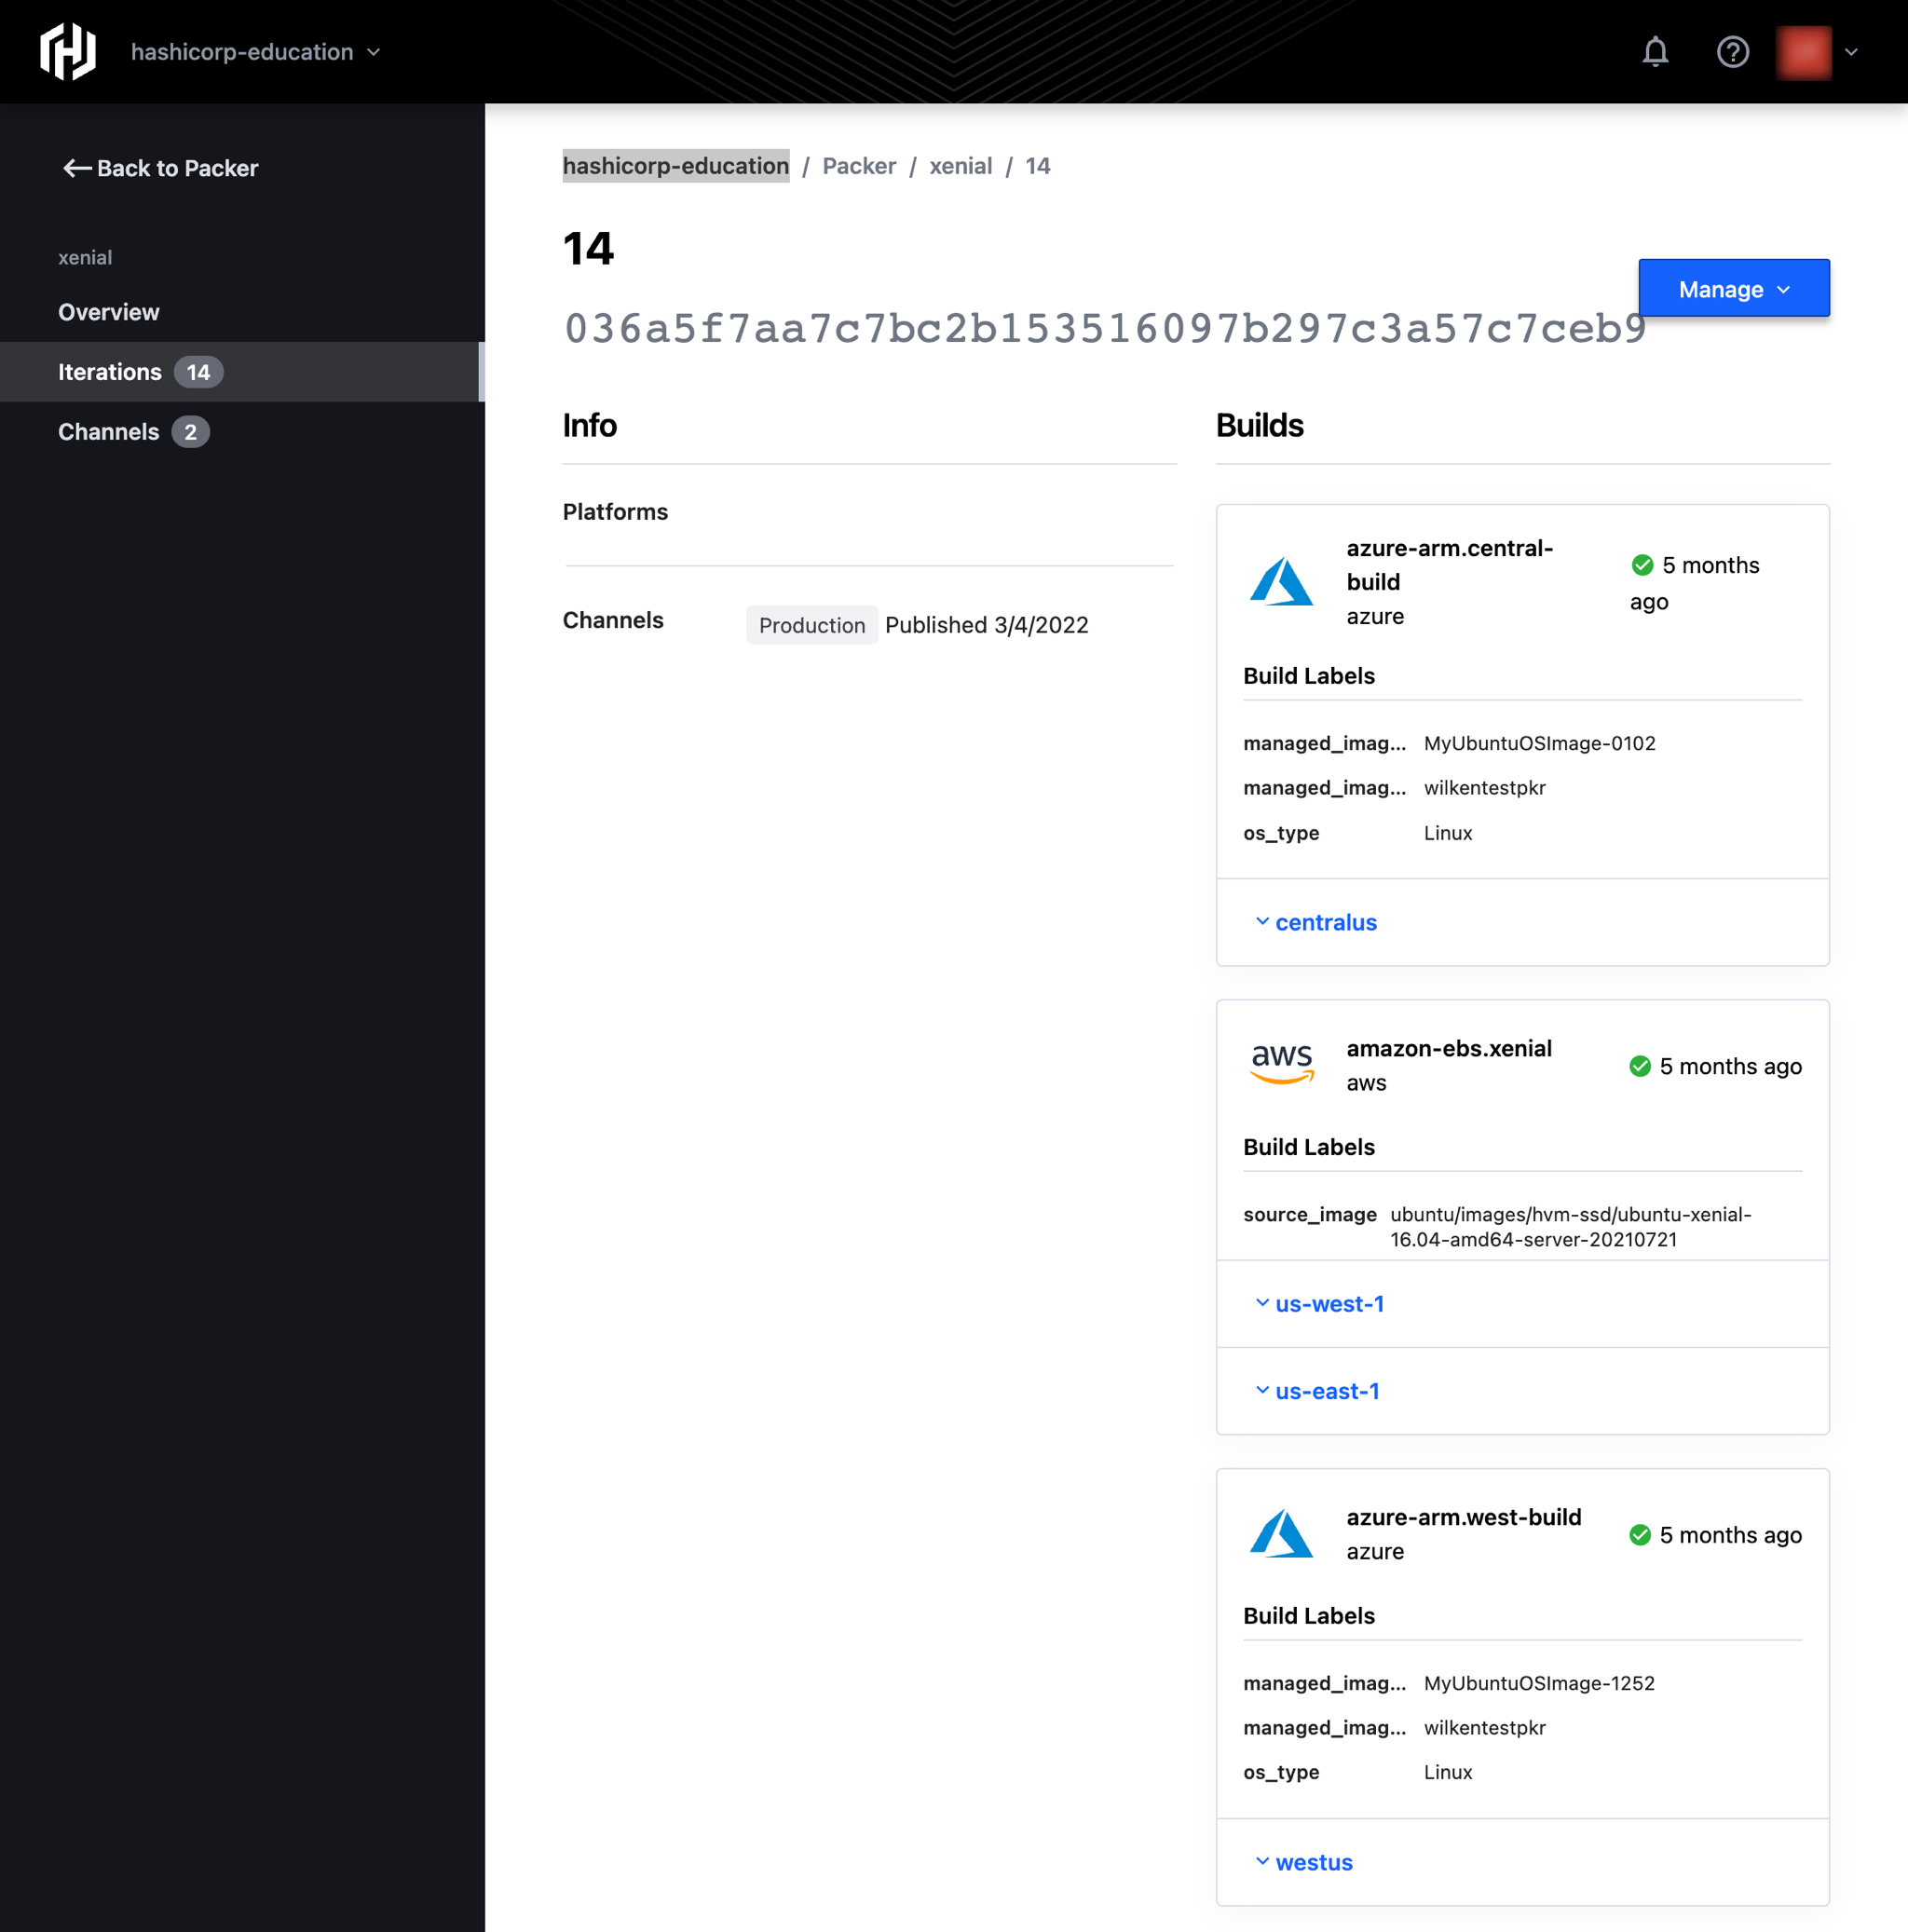Click the Azure logo icon for azure-arm.central-build
Image resolution: width=1908 pixels, height=1932 pixels.
point(1279,580)
